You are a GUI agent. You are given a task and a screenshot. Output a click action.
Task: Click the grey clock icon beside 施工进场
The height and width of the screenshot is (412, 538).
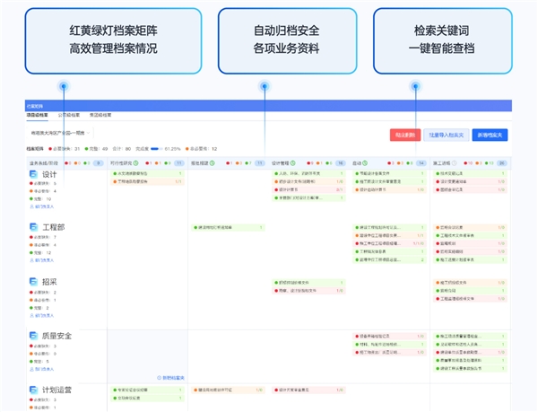pyautogui.click(x=455, y=163)
